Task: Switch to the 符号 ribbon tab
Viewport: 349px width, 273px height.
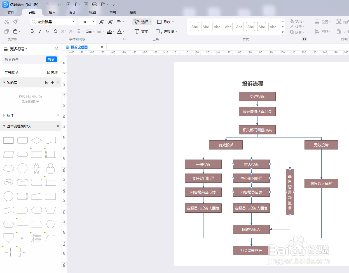Action: pyautogui.click(x=113, y=12)
